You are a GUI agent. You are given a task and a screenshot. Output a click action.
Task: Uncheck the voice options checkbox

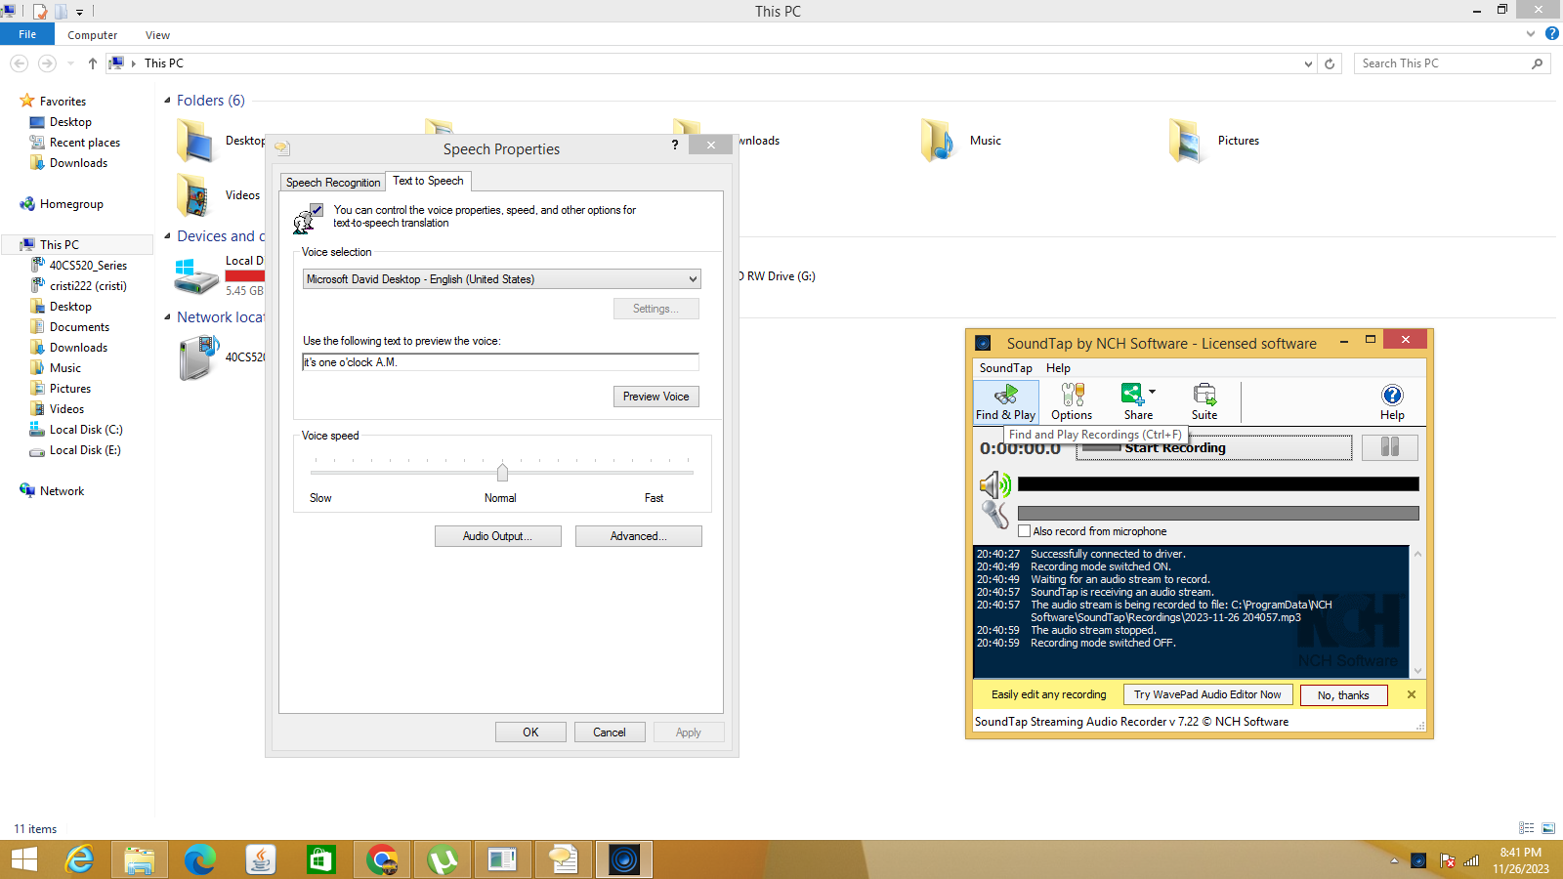click(x=317, y=208)
